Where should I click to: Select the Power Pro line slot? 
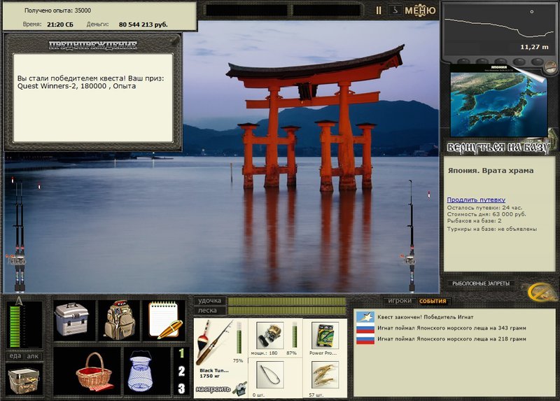[325, 336]
